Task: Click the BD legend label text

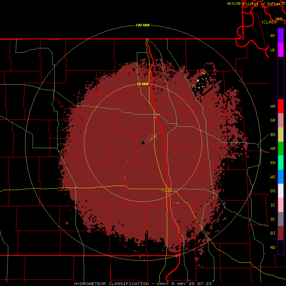Action: 273,135
